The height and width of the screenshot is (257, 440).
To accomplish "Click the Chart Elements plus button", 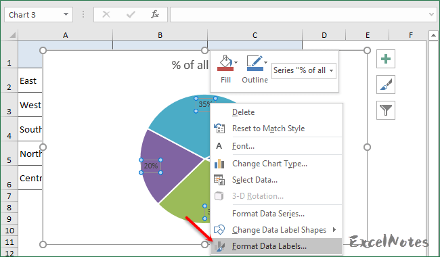I will tap(386, 59).
